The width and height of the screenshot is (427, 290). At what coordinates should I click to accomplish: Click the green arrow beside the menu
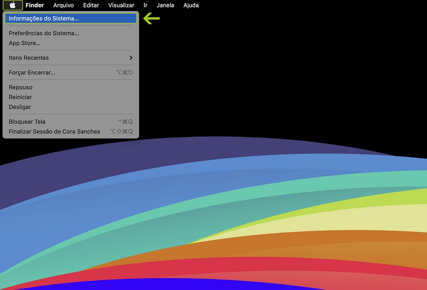click(x=151, y=18)
